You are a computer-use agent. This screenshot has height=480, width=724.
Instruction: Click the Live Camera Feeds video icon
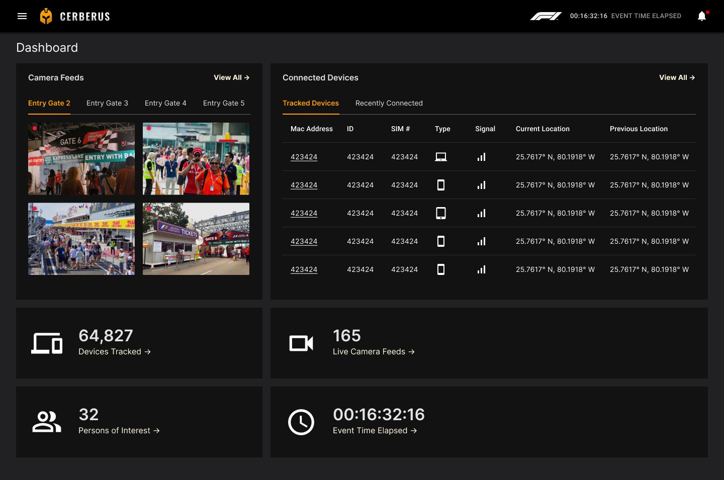301,343
